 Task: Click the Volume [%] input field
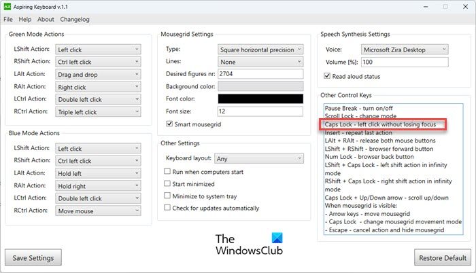(x=405, y=62)
